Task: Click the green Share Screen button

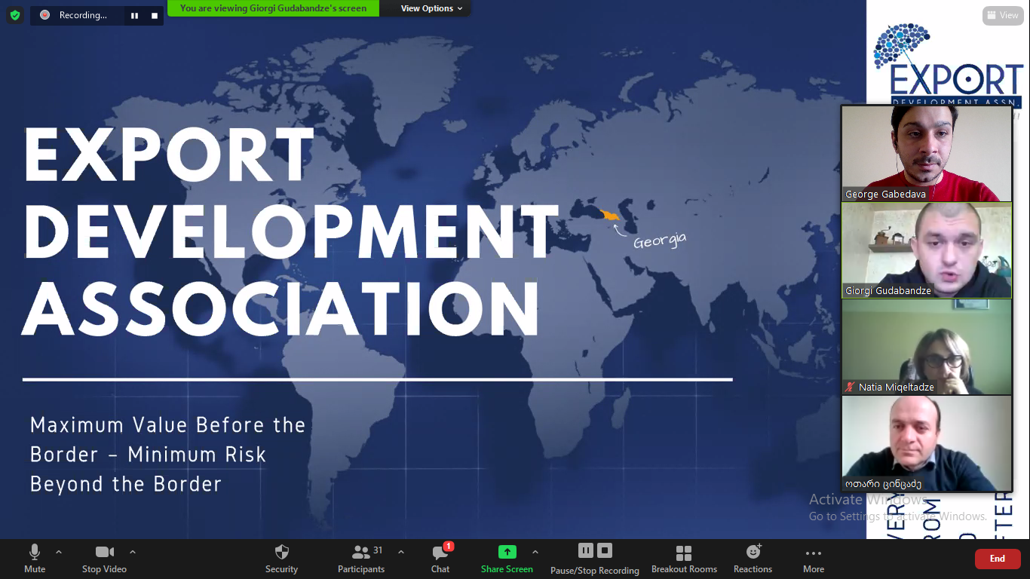Action: pos(507,559)
